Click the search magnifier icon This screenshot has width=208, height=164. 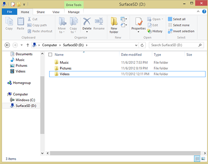click(200, 45)
